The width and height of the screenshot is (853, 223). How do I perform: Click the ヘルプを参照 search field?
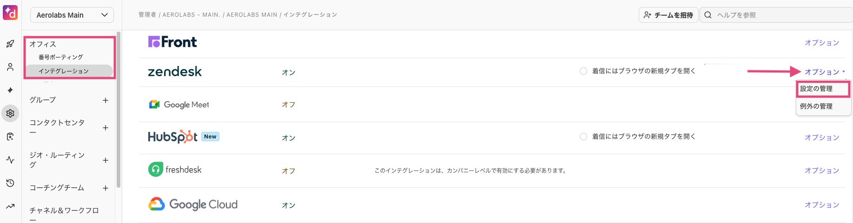pos(776,15)
